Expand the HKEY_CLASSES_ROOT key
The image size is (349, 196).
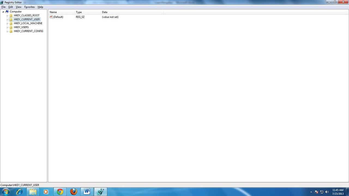click(7, 16)
